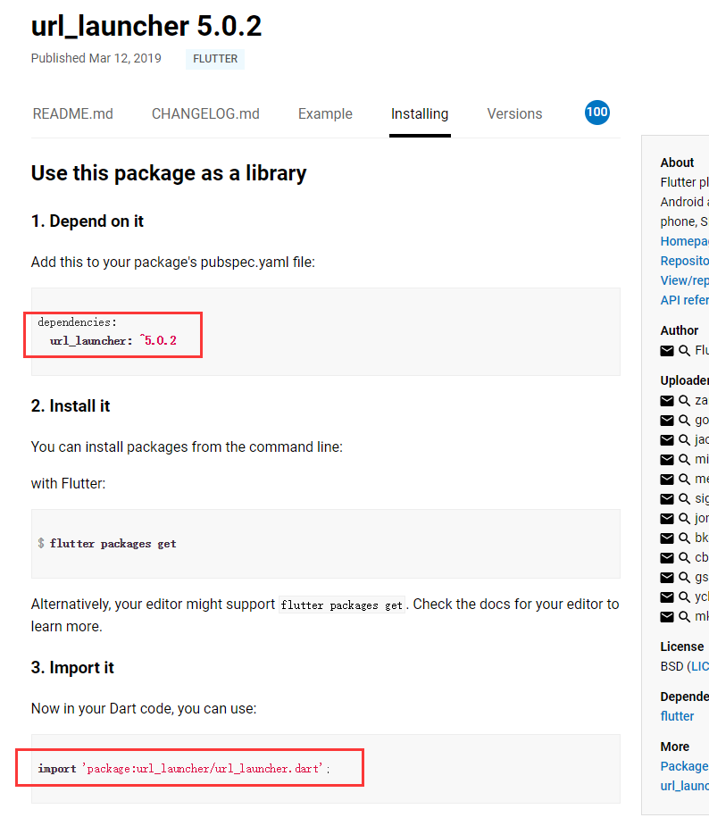Click the url_launcher: ^5.0.2 dependency line
Image resolution: width=709 pixels, height=826 pixels.
pyautogui.click(x=113, y=341)
